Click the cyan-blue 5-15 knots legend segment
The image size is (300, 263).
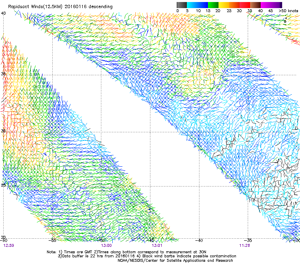pos(197,5)
